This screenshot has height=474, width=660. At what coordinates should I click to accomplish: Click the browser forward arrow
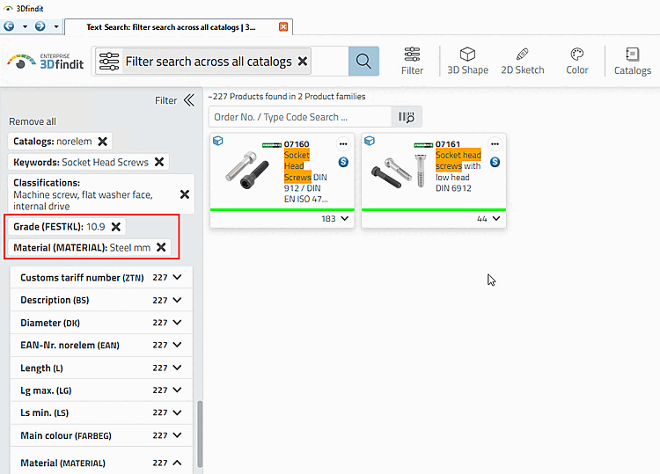coord(40,26)
